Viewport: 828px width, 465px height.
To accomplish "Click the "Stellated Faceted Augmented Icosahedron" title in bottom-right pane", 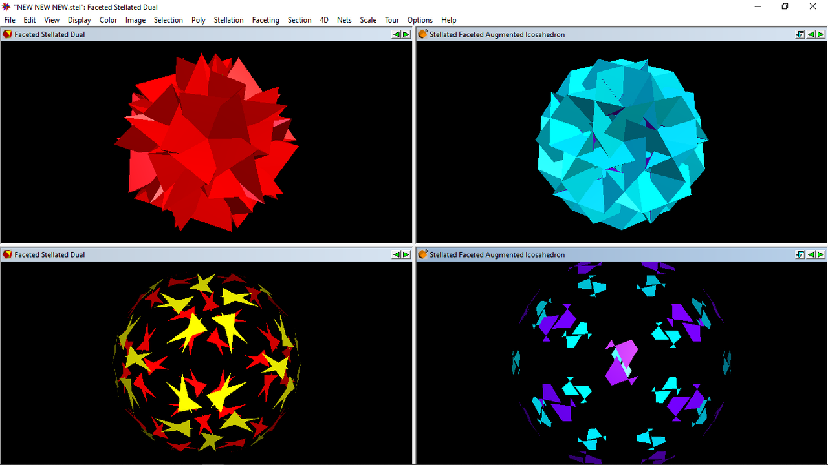I will [x=497, y=254].
